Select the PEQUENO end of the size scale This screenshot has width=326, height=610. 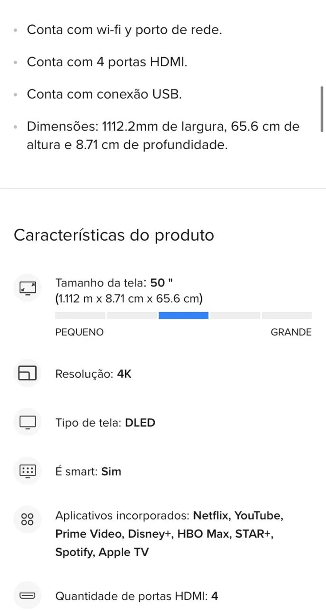[79, 332]
